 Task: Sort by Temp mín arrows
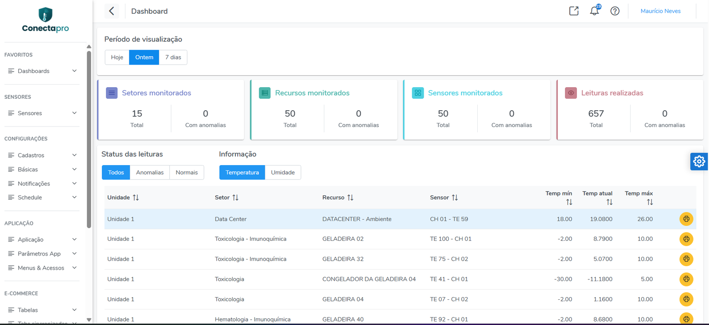click(x=569, y=202)
